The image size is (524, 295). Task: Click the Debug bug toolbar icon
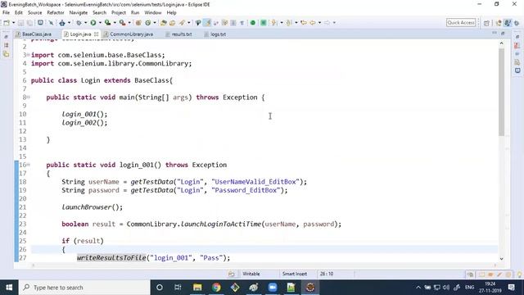click(79, 23)
